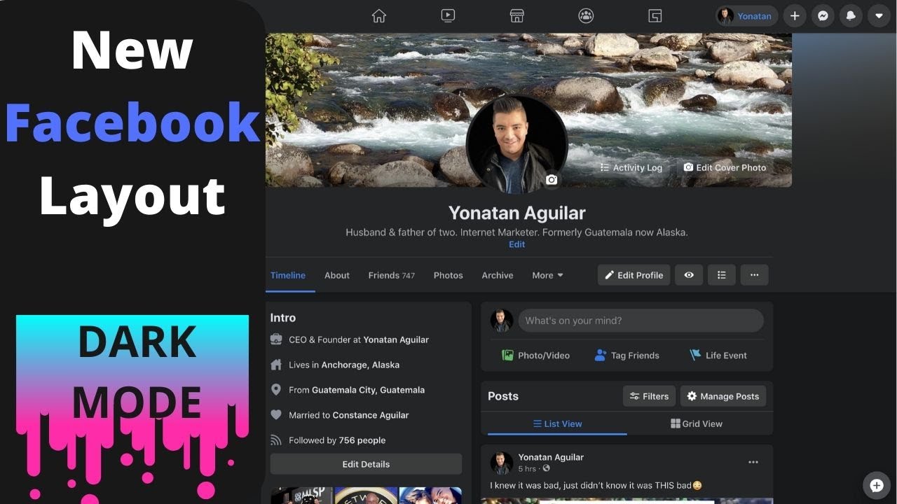This screenshot has height=504, width=897.
Task: Open the Messenger icon
Action: (824, 16)
